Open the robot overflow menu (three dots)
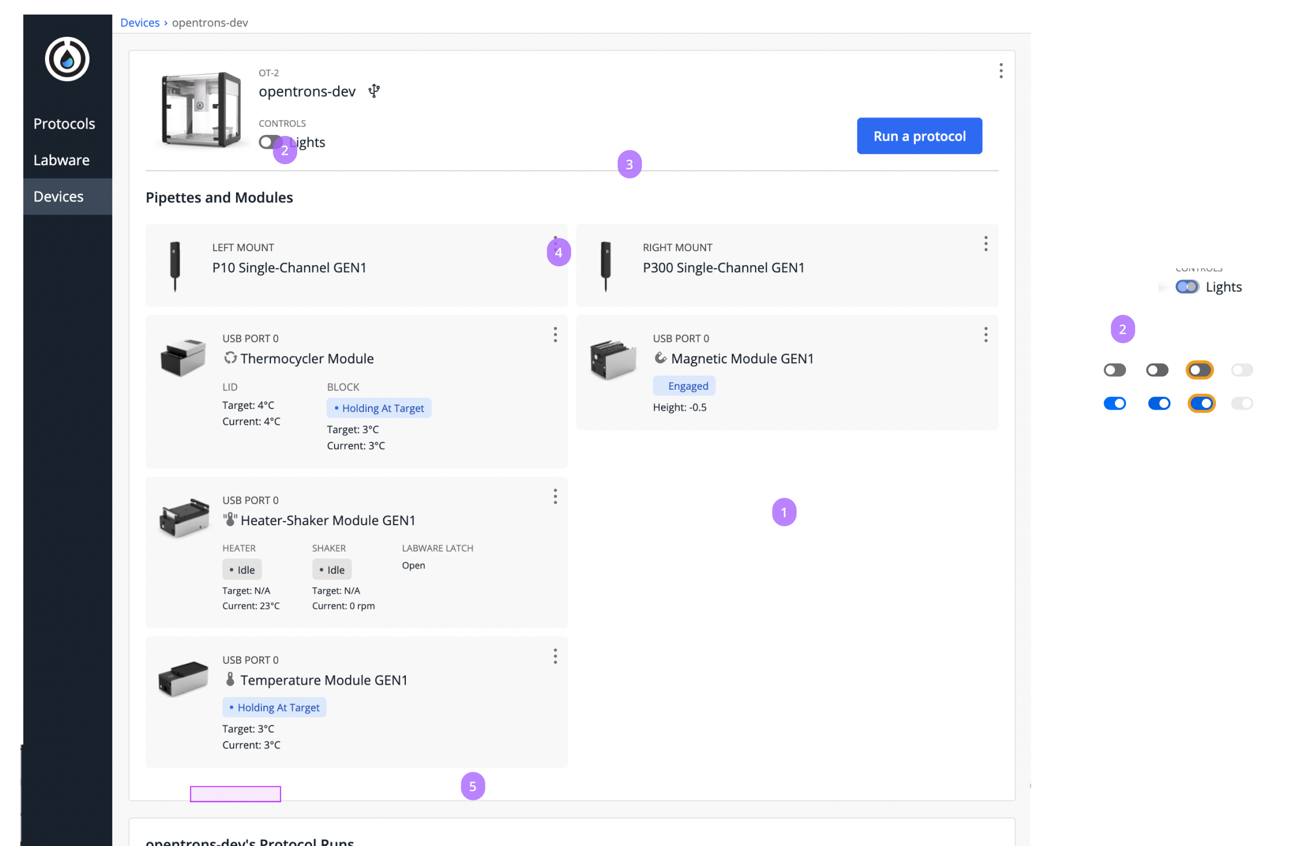 click(x=1000, y=71)
